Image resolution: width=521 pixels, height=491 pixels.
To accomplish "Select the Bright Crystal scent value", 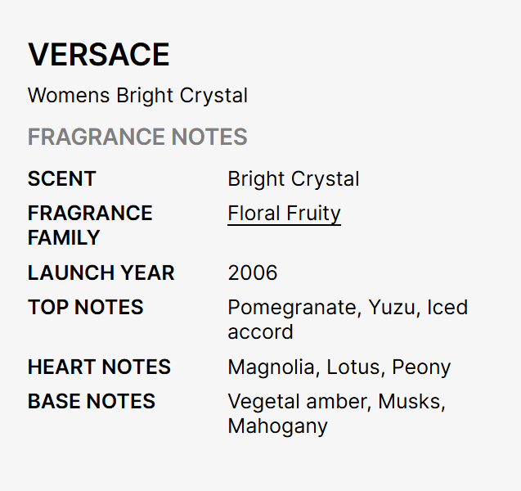I will [x=294, y=178].
